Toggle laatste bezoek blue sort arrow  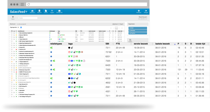(175, 44)
